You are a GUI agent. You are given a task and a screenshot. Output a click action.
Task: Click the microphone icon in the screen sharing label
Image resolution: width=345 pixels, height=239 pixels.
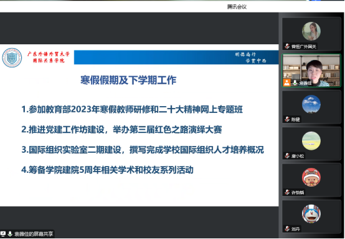pyautogui.click(x=10, y=234)
